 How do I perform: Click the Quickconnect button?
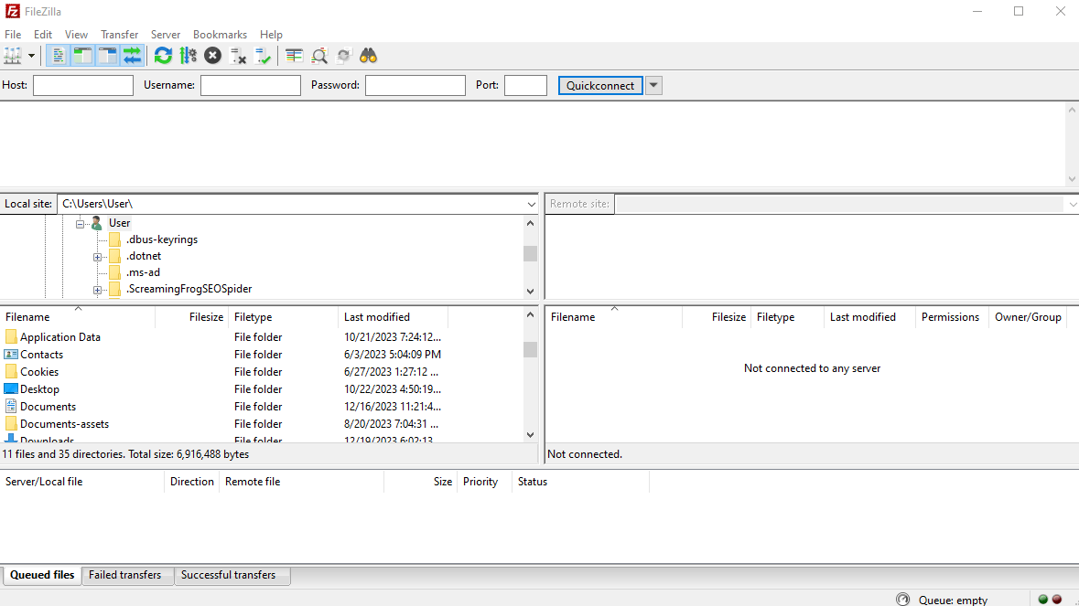(600, 85)
